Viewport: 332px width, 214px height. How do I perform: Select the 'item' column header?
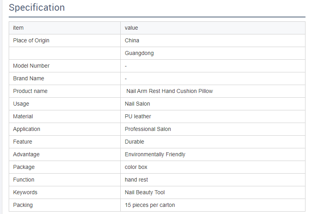click(65, 28)
